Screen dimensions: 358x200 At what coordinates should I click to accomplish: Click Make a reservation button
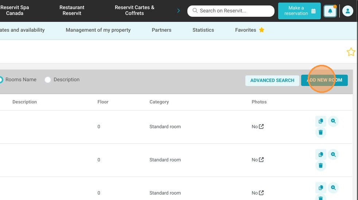[299, 11]
